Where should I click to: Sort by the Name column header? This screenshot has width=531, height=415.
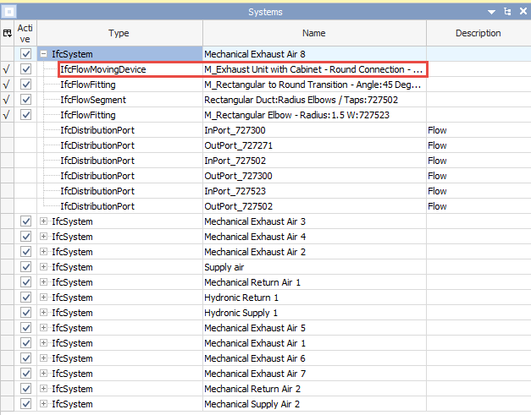tap(313, 34)
